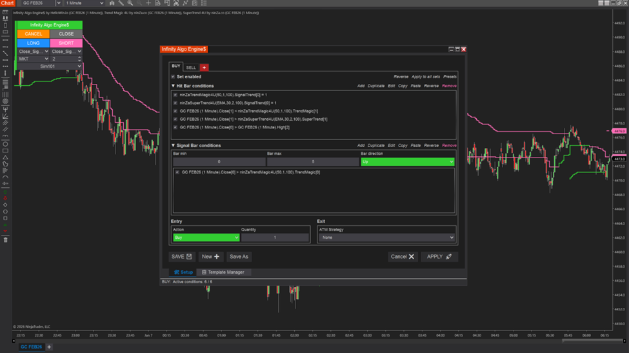Click the trash remove drawings icon
Viewport: 629px width, 353px height.
pos(5,240)
